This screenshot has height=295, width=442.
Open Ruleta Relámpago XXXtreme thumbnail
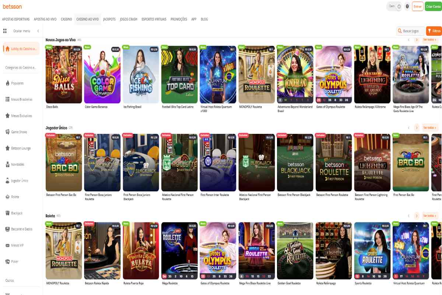(372, 74)
